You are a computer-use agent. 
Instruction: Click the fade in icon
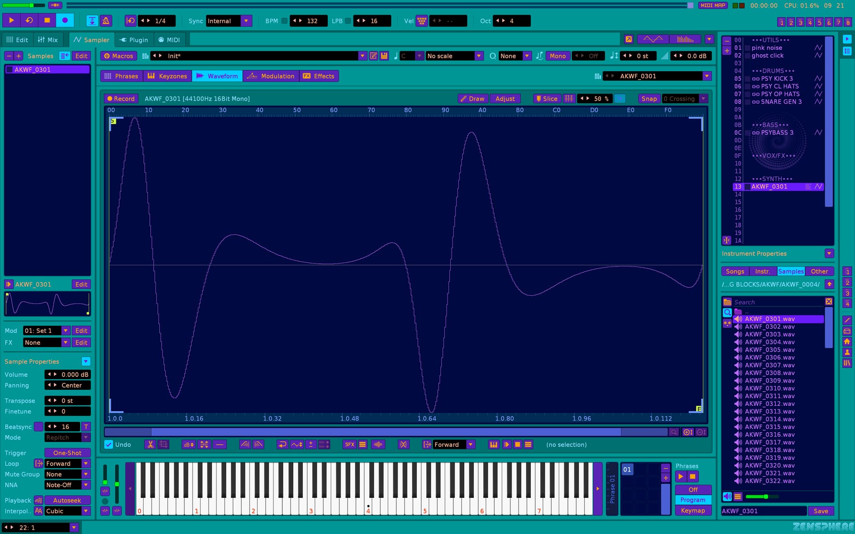[x=245, y=445]
